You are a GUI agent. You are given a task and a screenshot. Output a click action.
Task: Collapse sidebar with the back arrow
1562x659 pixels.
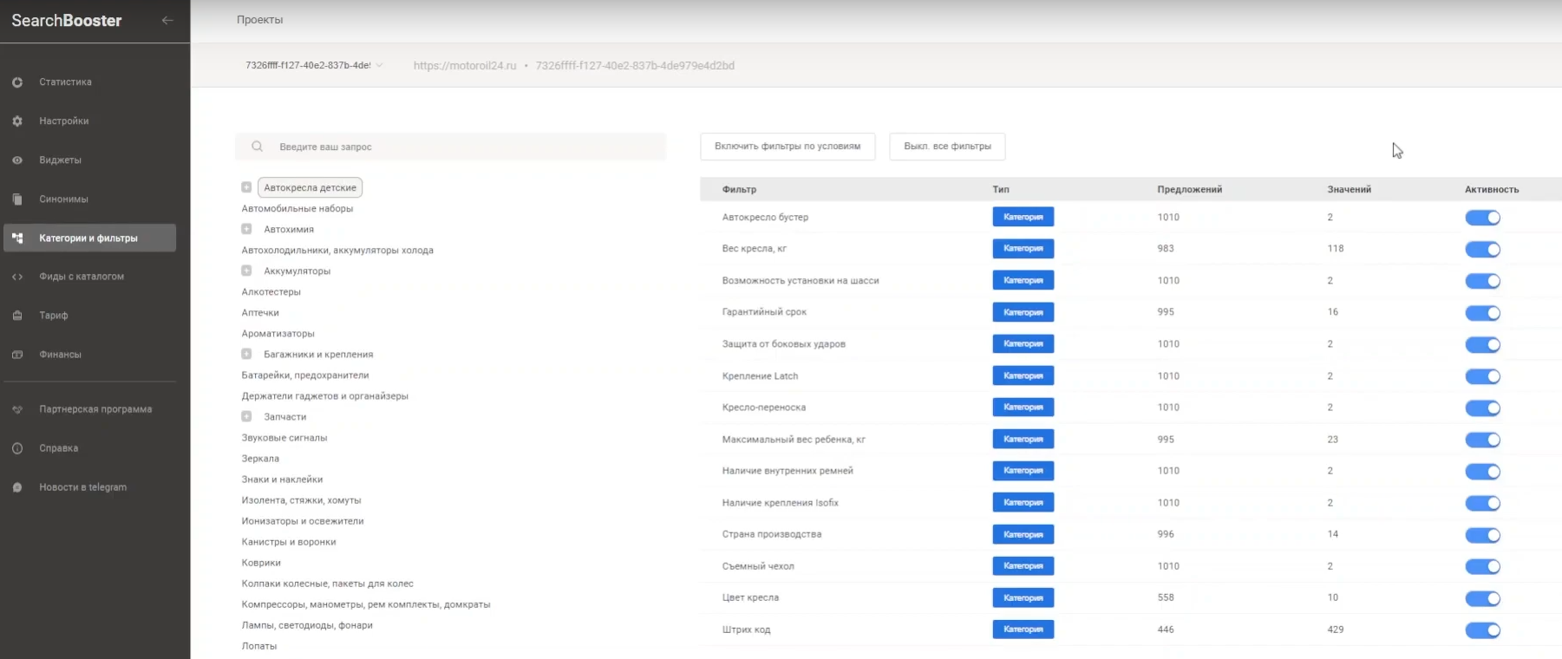(x=167, y=20)
